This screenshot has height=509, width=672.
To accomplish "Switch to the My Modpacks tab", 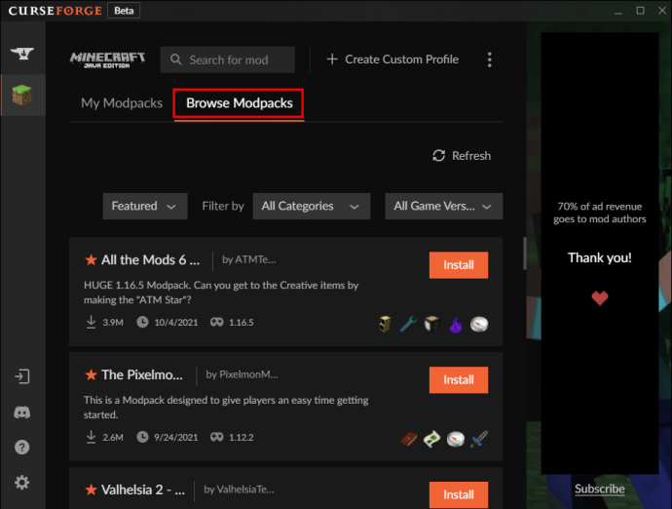I will [x=122, y=103].
